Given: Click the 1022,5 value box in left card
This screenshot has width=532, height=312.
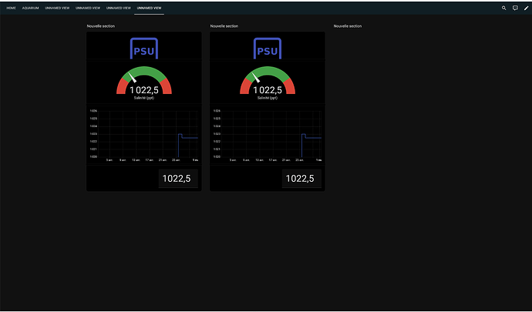Looking at the screenshot, I should tap(178, 179).
